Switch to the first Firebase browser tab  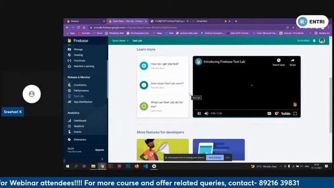86,21
